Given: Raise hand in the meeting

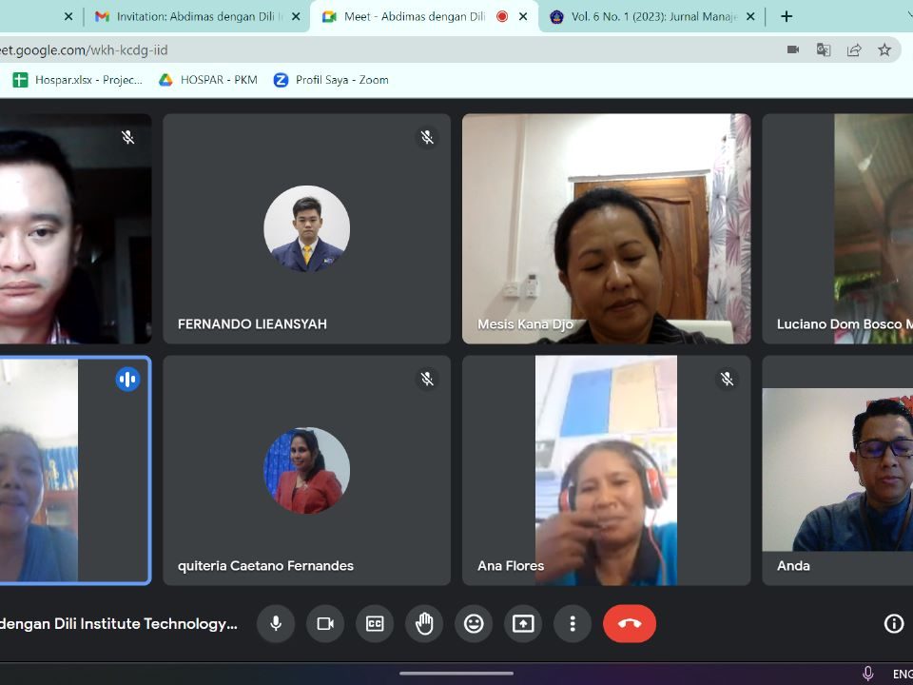Looking at the screenshot, I should (x=424, y=624).
